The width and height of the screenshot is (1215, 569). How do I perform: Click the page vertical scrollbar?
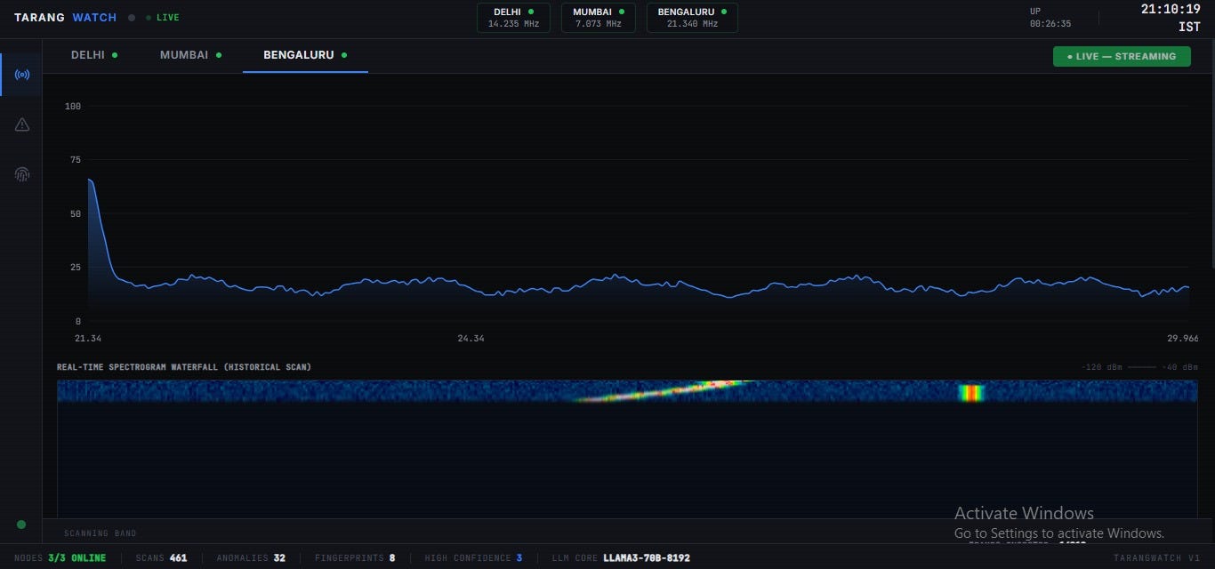(1211, 151)
